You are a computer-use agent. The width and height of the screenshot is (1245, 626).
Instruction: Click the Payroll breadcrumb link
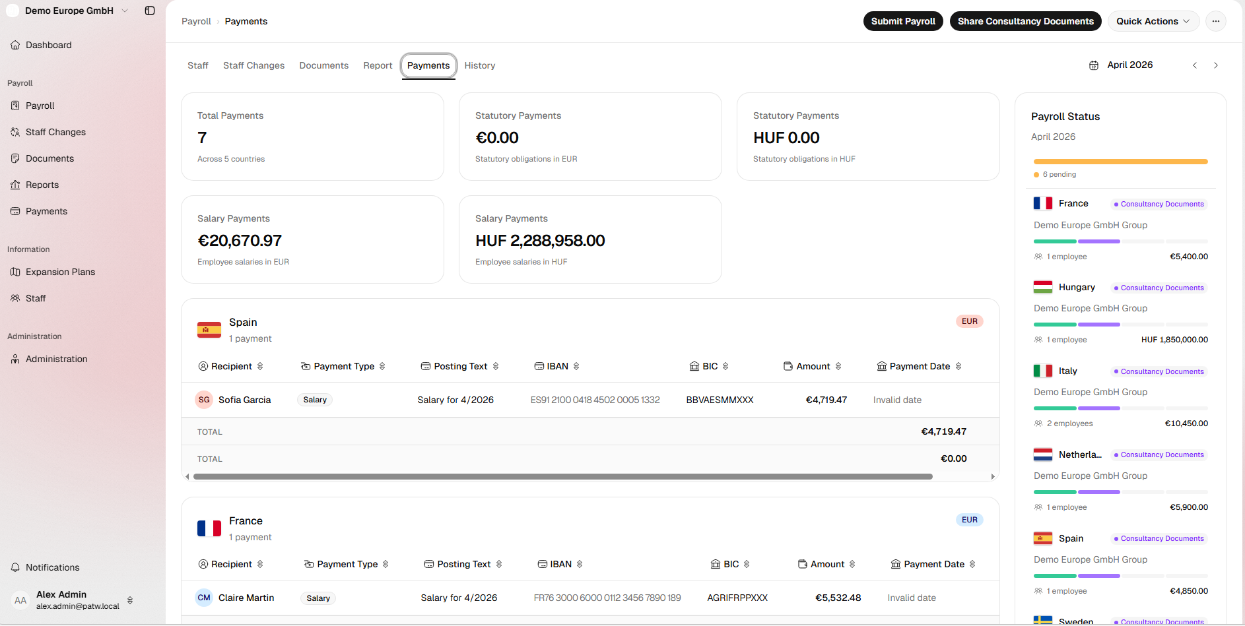196,21
